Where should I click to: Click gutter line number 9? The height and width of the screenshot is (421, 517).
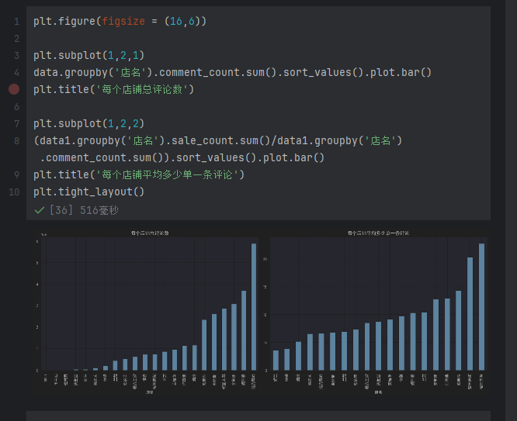pos(16,175)
